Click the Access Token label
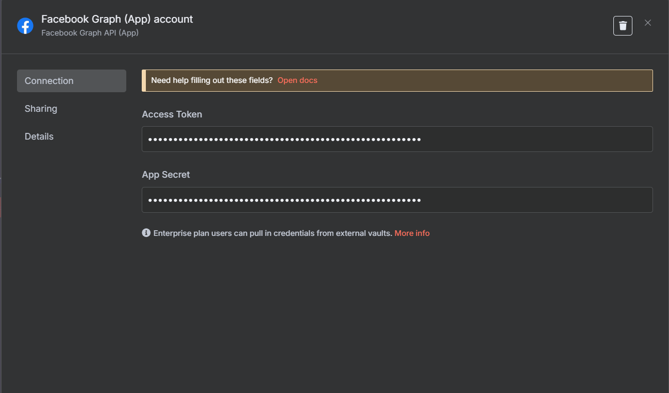 coord(172,114)
